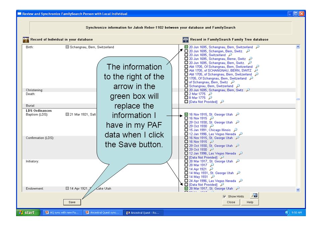Open magnifier for 'of Schangnau, Bern, Switz'
Screen dimensions: 322x242
pyautogui.click(x=232, y=82)
